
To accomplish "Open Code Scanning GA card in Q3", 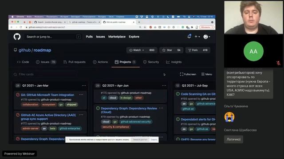I will click(x=198, y=94).
